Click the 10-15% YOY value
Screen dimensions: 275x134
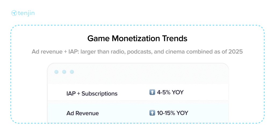[x=173, y=113]
